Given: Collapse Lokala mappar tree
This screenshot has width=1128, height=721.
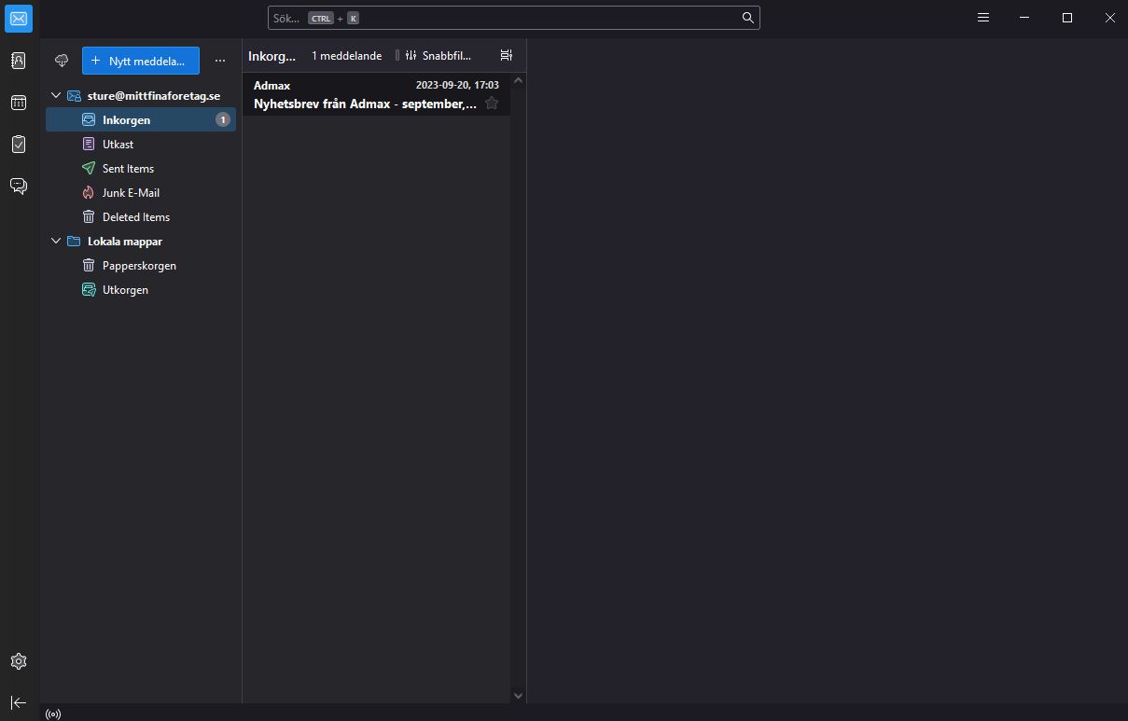Looking at the screenshot, I should coord(56,242).
